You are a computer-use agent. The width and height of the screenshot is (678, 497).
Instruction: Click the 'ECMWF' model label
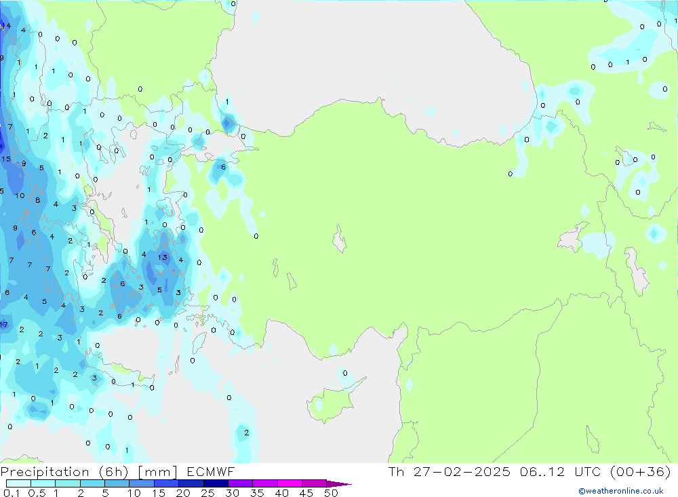(211, 472)
